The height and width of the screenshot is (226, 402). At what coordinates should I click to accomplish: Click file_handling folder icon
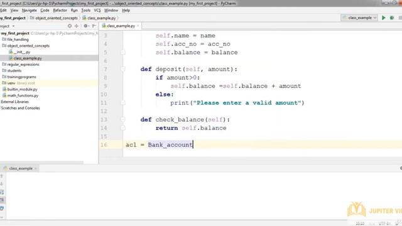tap(4, 39)
